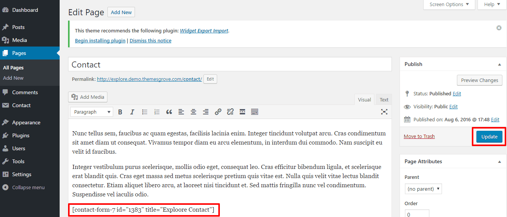Apply bold formatting in editor toolbar
Viewport: 507px width, 217px height.
pos(120,112)
